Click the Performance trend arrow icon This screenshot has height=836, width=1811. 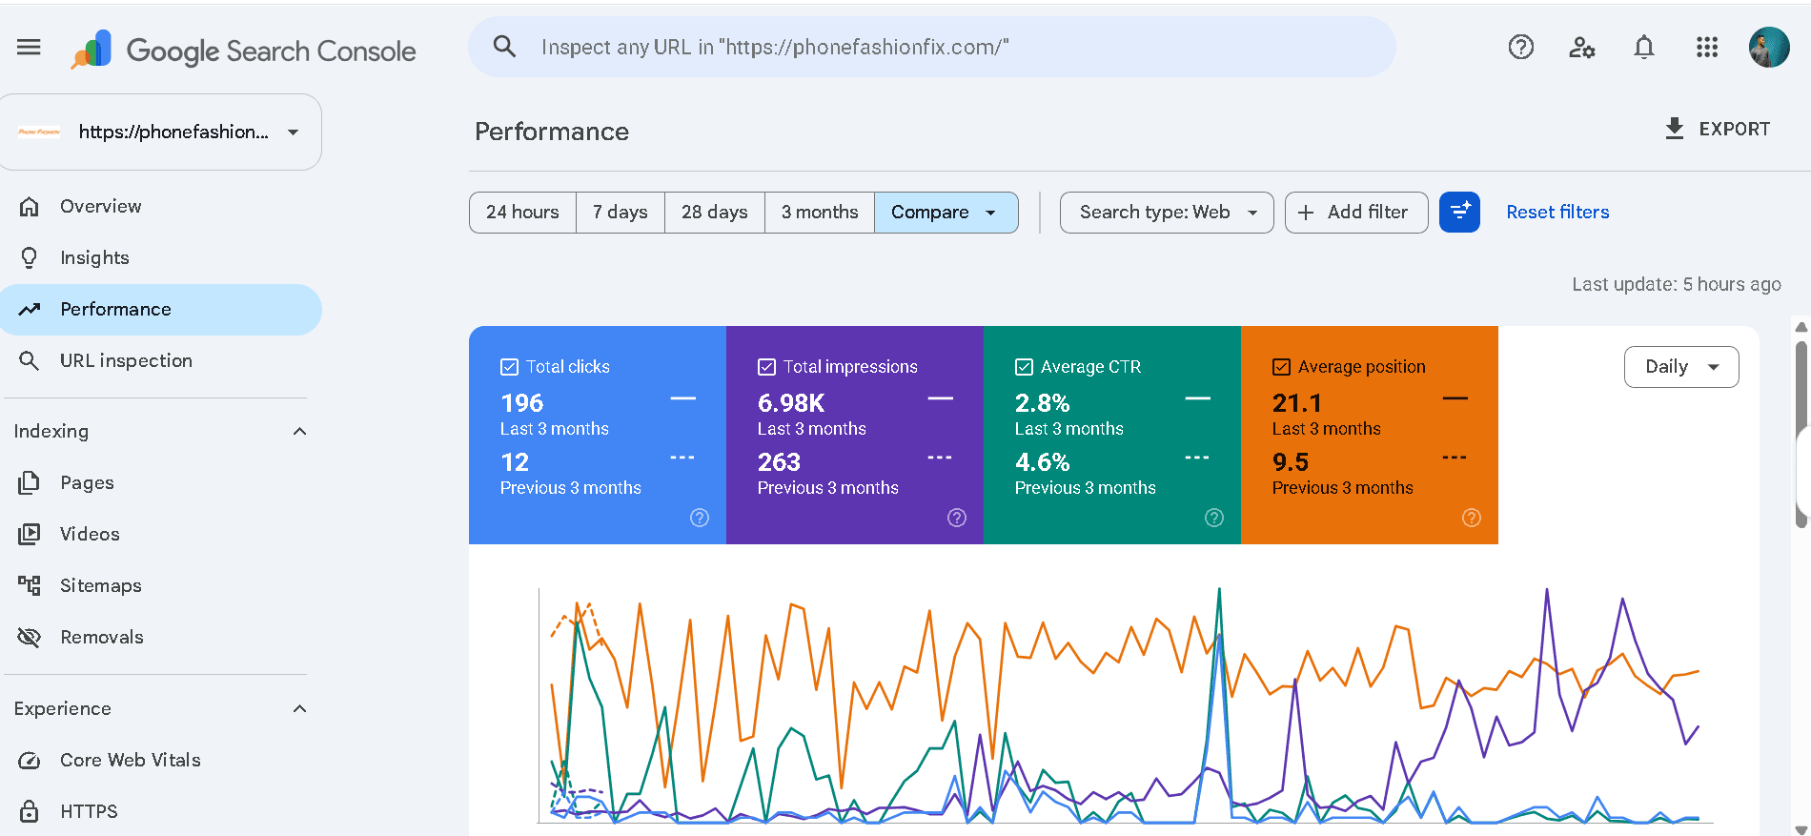pos(30,309)
